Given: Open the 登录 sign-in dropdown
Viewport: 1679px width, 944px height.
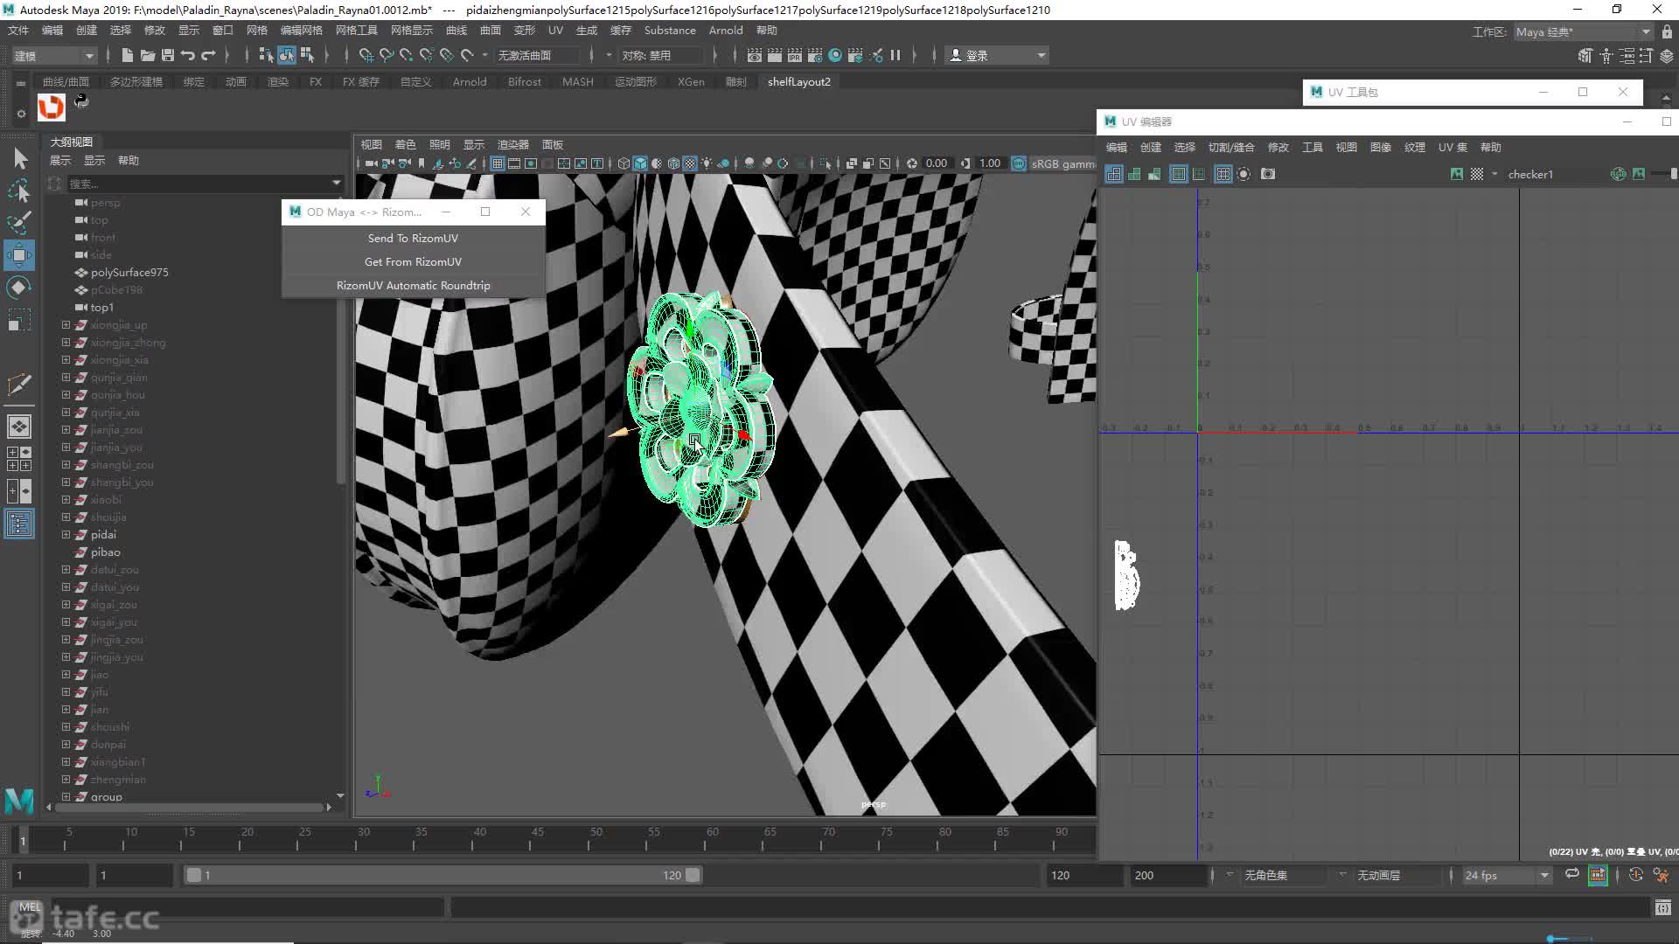Looking at the screenshot, I should 998,55.
